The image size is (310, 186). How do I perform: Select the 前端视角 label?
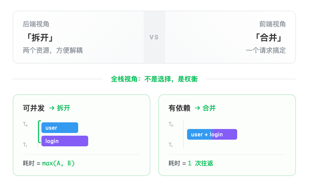(273, 24)
